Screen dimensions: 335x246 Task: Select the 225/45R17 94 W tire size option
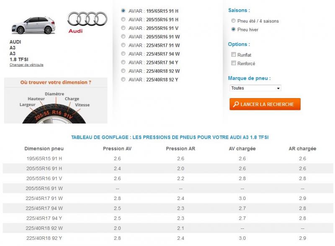(123, 53)
